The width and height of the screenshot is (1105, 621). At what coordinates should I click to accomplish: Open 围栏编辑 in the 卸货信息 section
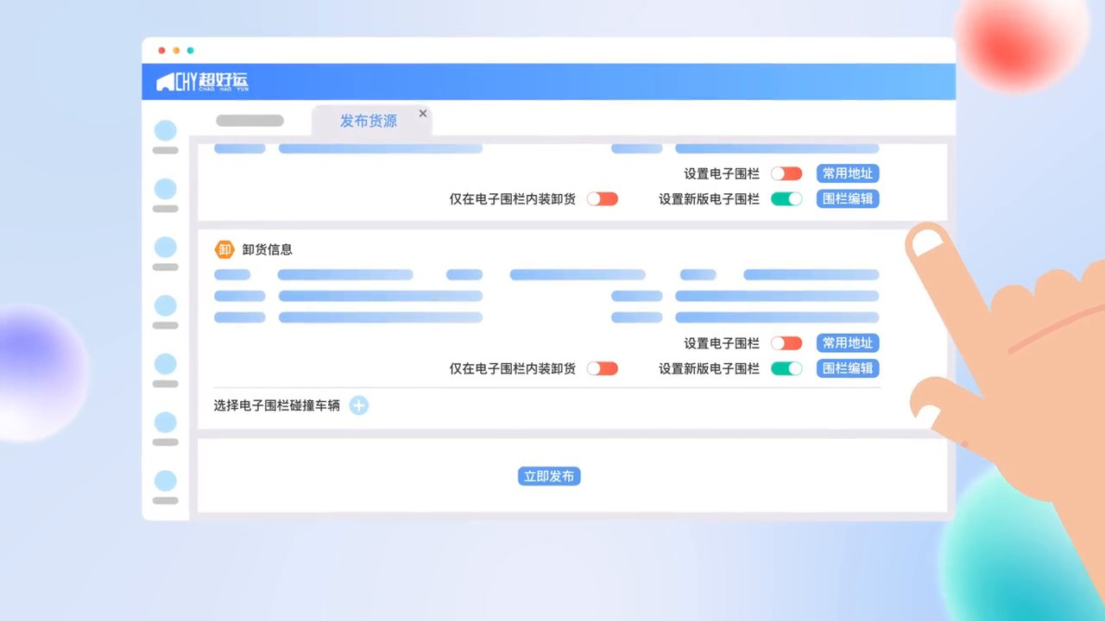pyautogui.click(x=847, y=368)
